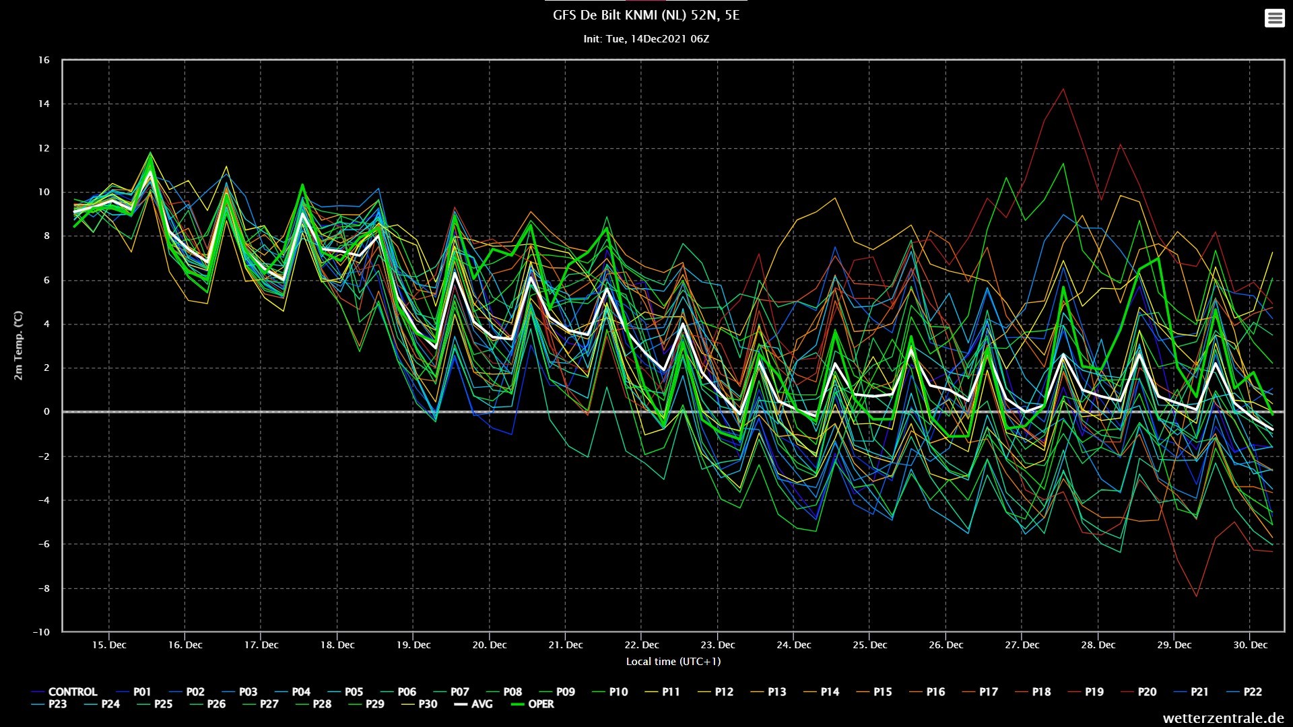Viewport: 1293px width, 727px height.
Task: Hide legend entry P20
Action: pos(1138,692)
